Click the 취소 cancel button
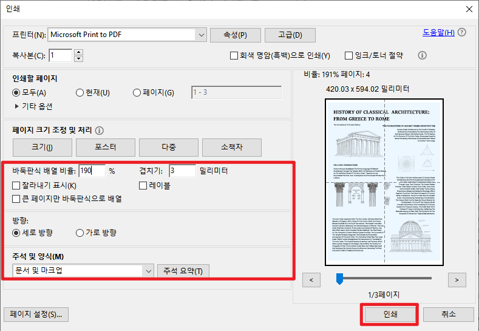The height and width of the screenshot is (331, 479). tap(449, 314)
